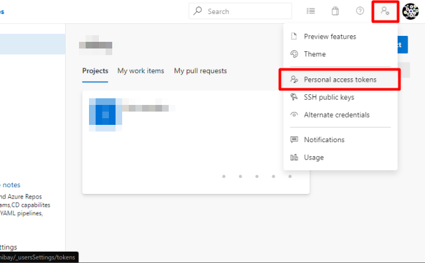Switch to the My work items tab

point(141,71)
